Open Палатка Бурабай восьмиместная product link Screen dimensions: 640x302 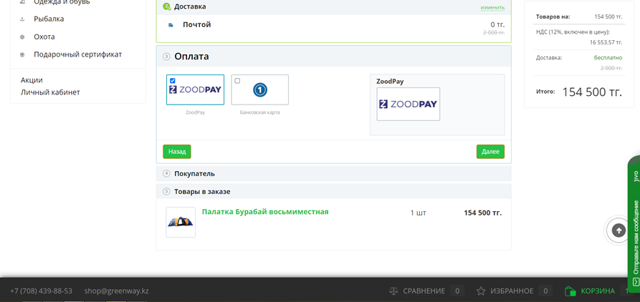coord(265,212)
